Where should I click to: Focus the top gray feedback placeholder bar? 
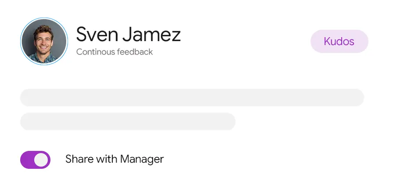[192, 98]
